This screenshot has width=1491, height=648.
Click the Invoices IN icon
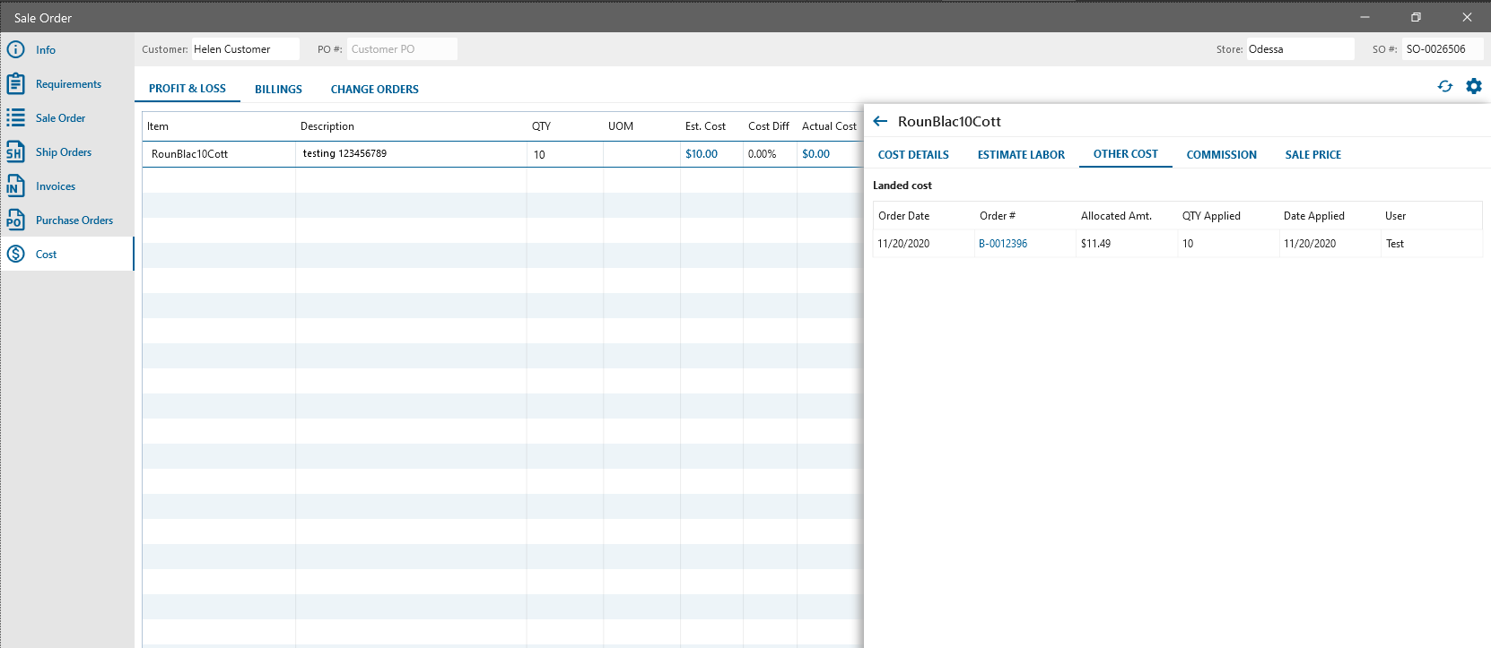pyautogui.click(x=15, y=186)
